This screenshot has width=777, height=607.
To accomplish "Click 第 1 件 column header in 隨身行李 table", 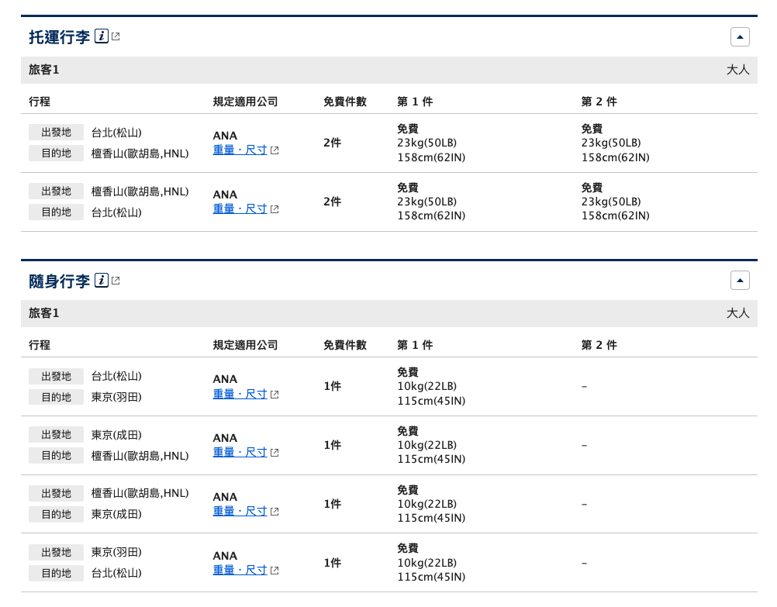I will [415, 345].
